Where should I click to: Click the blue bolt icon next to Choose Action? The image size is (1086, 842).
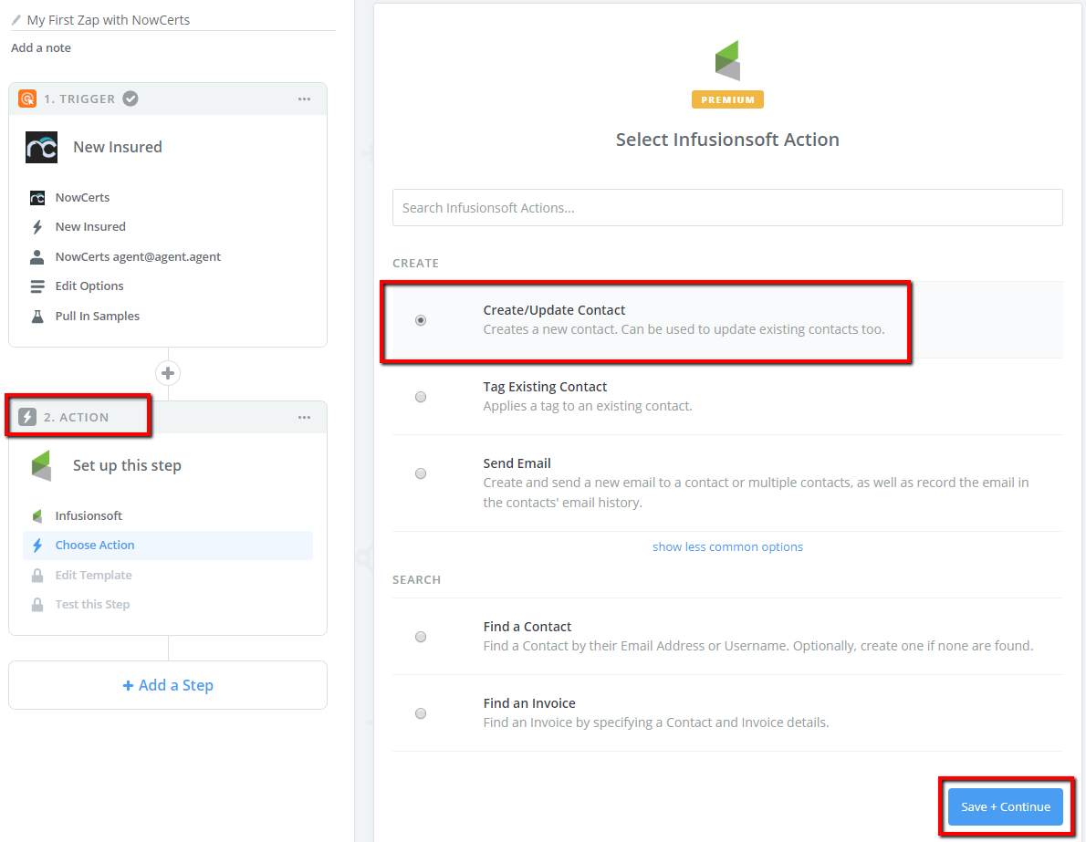point(37,546)
